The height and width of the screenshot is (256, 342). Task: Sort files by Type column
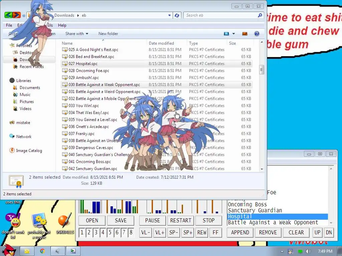click(x=193, y=43)
